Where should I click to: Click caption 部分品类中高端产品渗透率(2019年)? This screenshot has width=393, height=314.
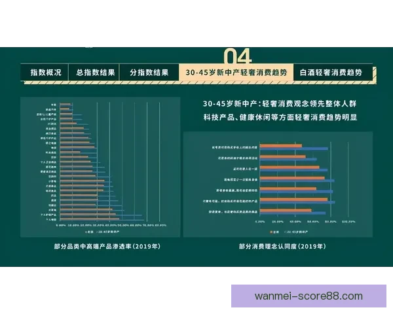coord(107,247)
